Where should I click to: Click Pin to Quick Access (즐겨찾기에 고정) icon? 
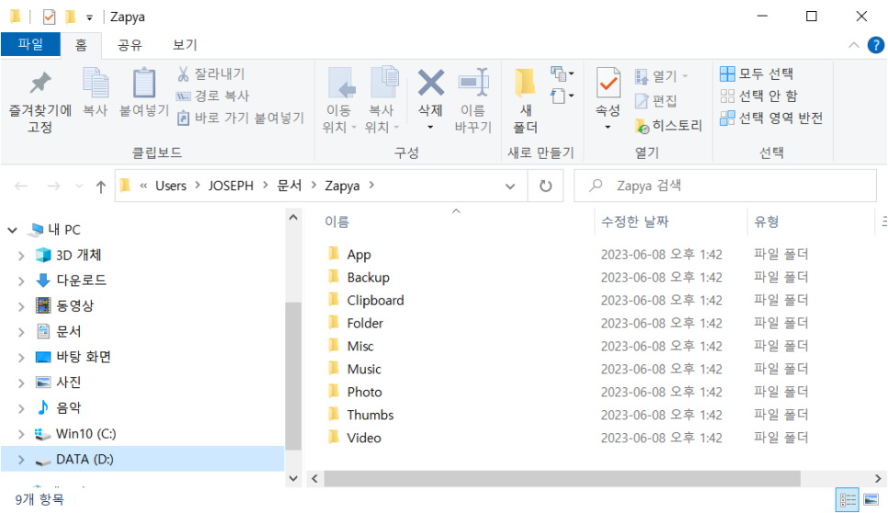tap(40, 83)
